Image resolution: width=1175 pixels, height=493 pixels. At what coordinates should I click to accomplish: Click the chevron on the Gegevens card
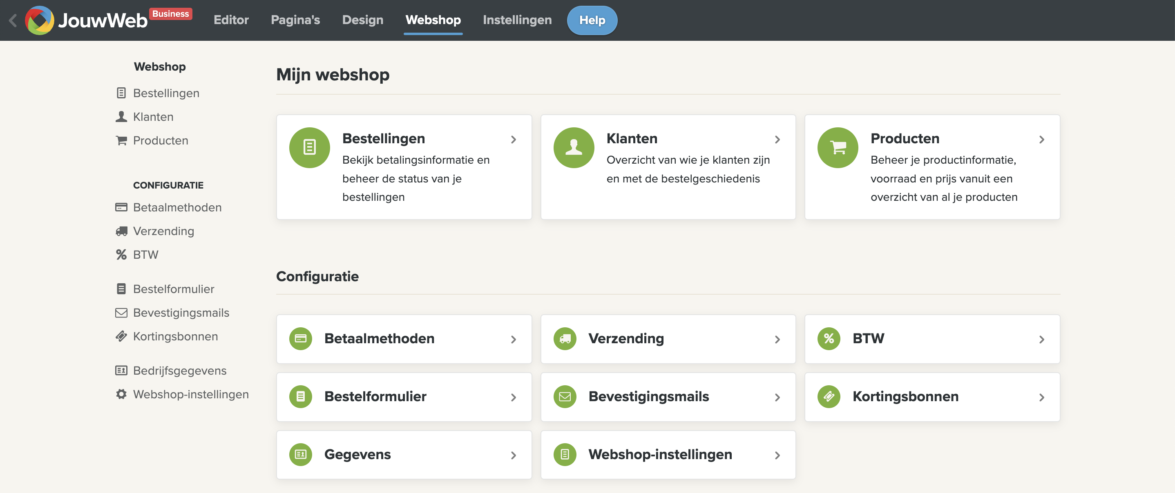click(x=513, y=455)
